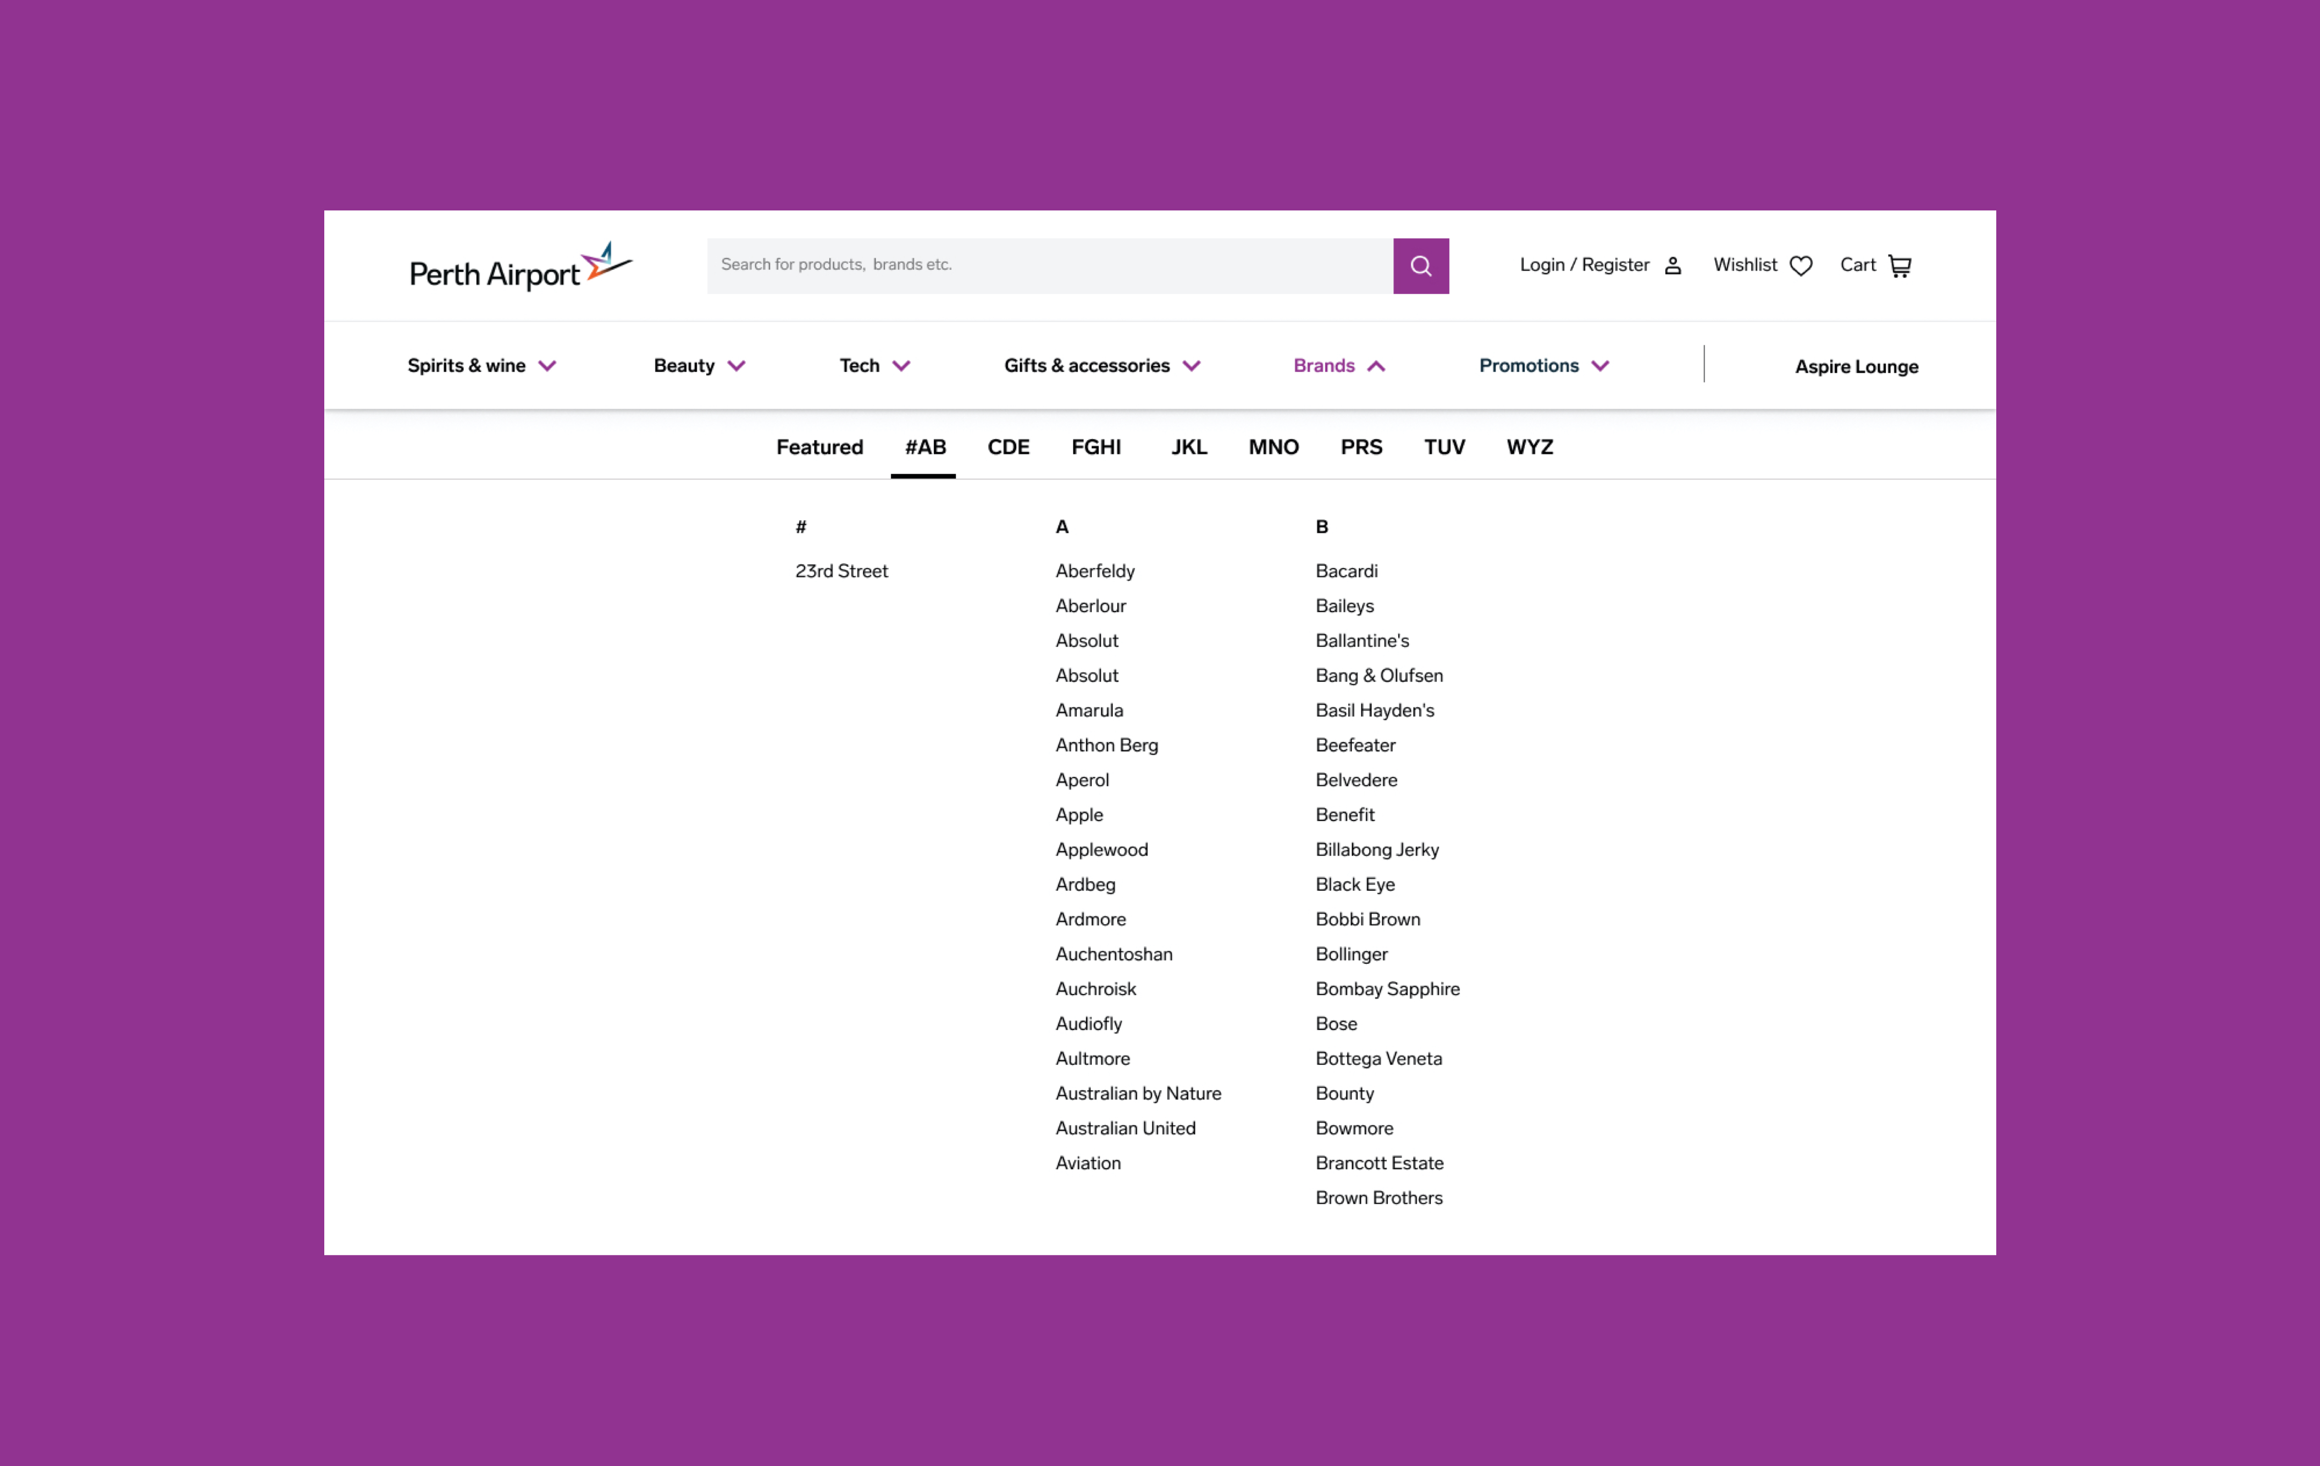The width and height of the screenshot is (2320, 1466).
Task: Switch to the PRS brands tab
Action: point(1360,447)
